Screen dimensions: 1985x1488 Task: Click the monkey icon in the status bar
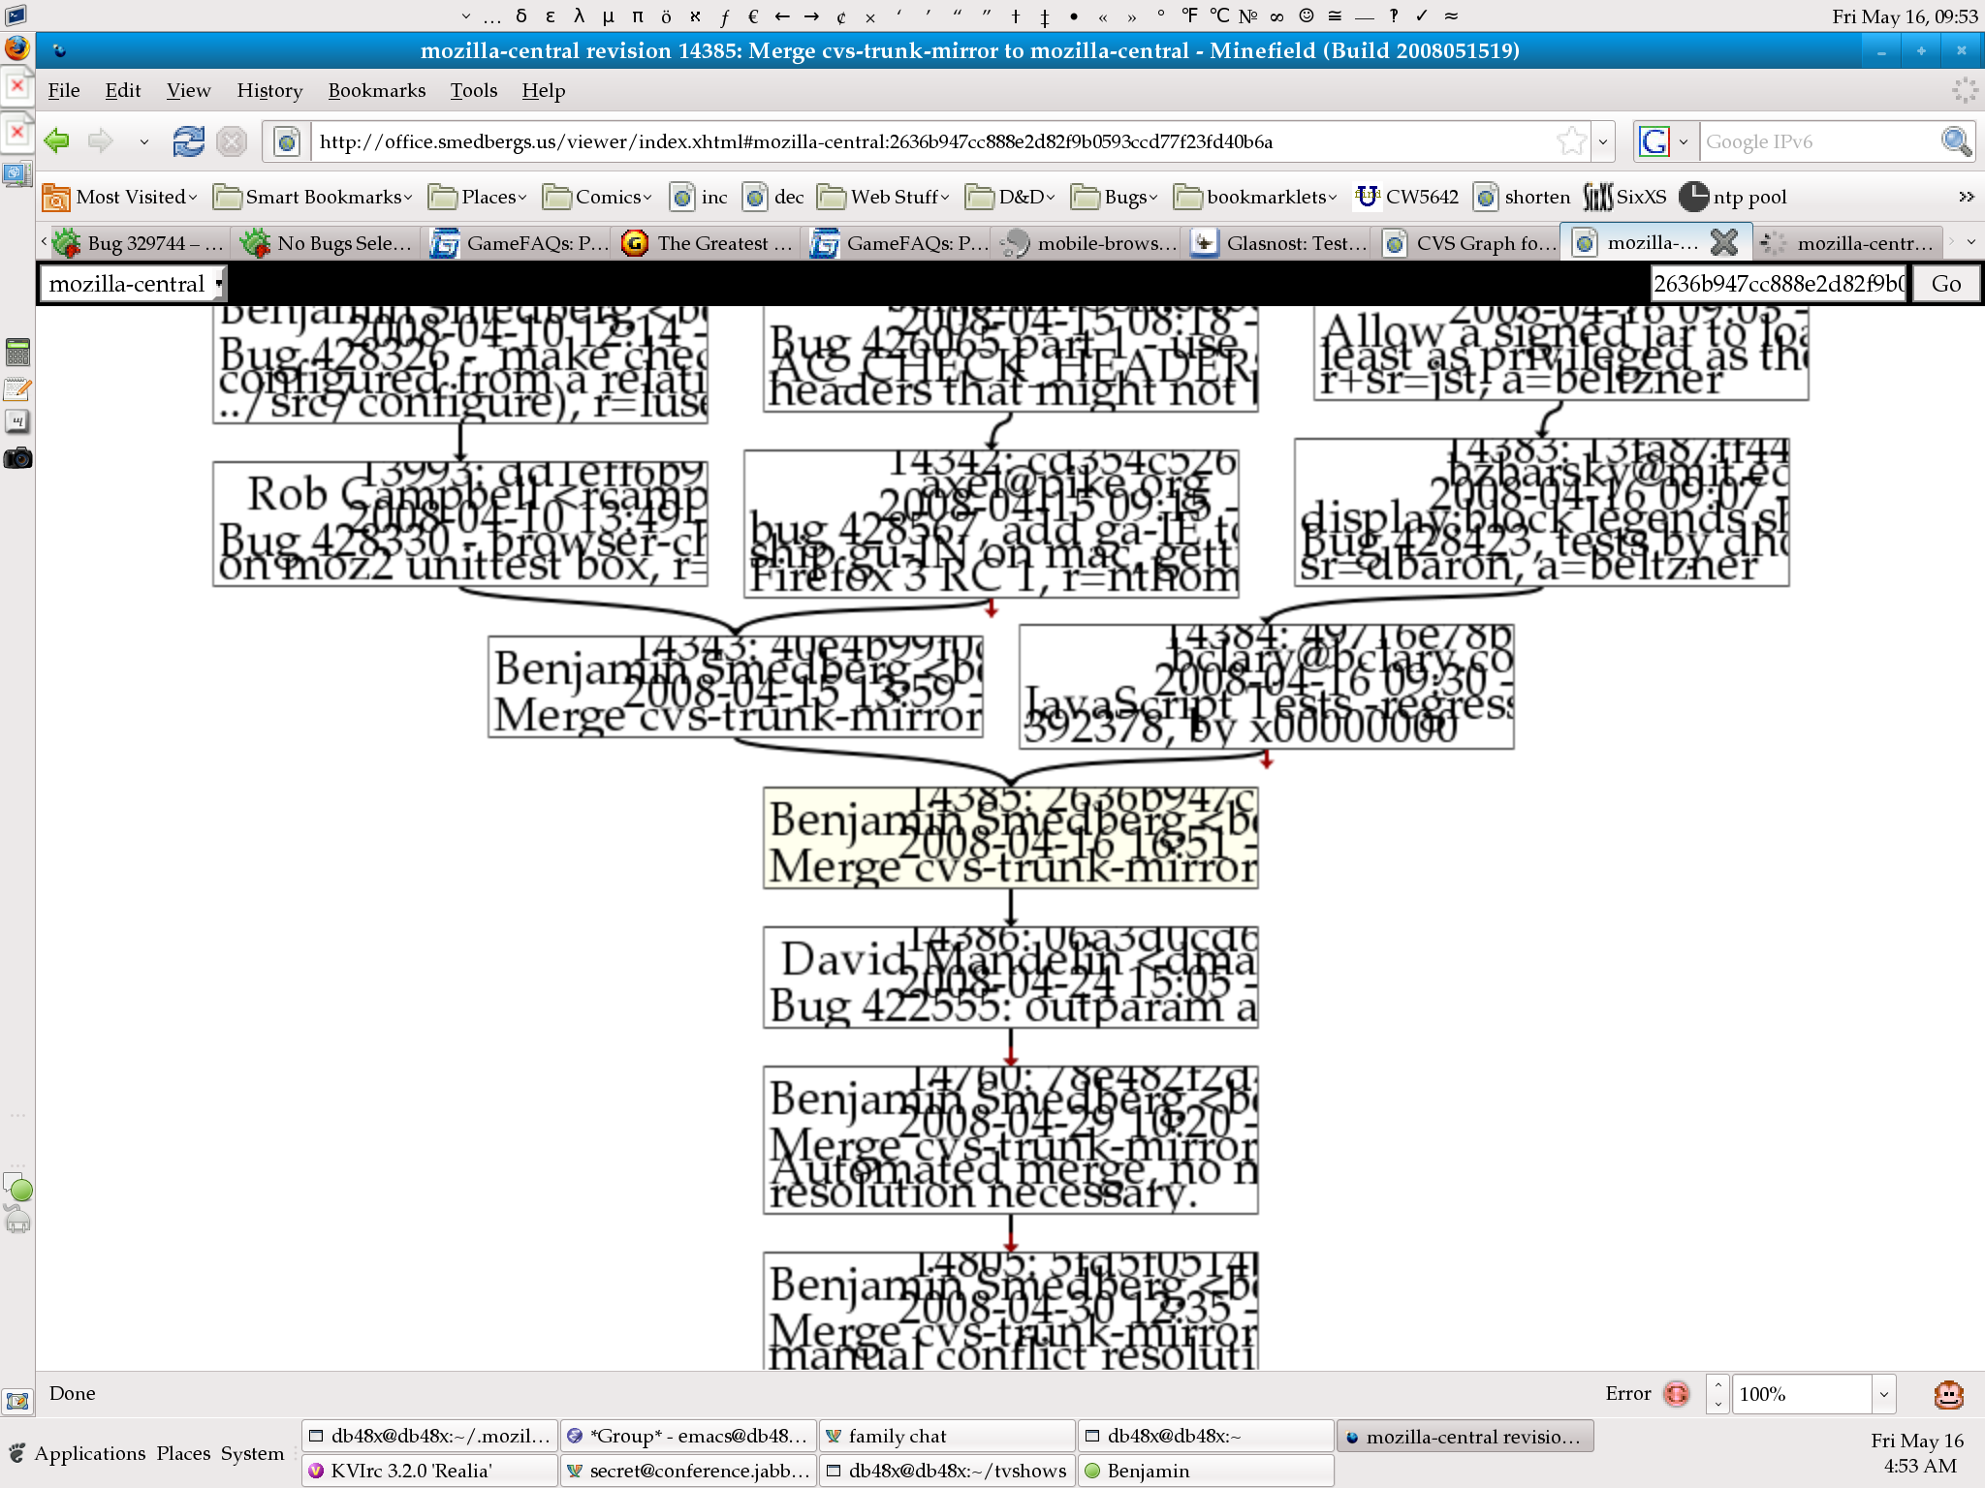click(1948, 1394)
